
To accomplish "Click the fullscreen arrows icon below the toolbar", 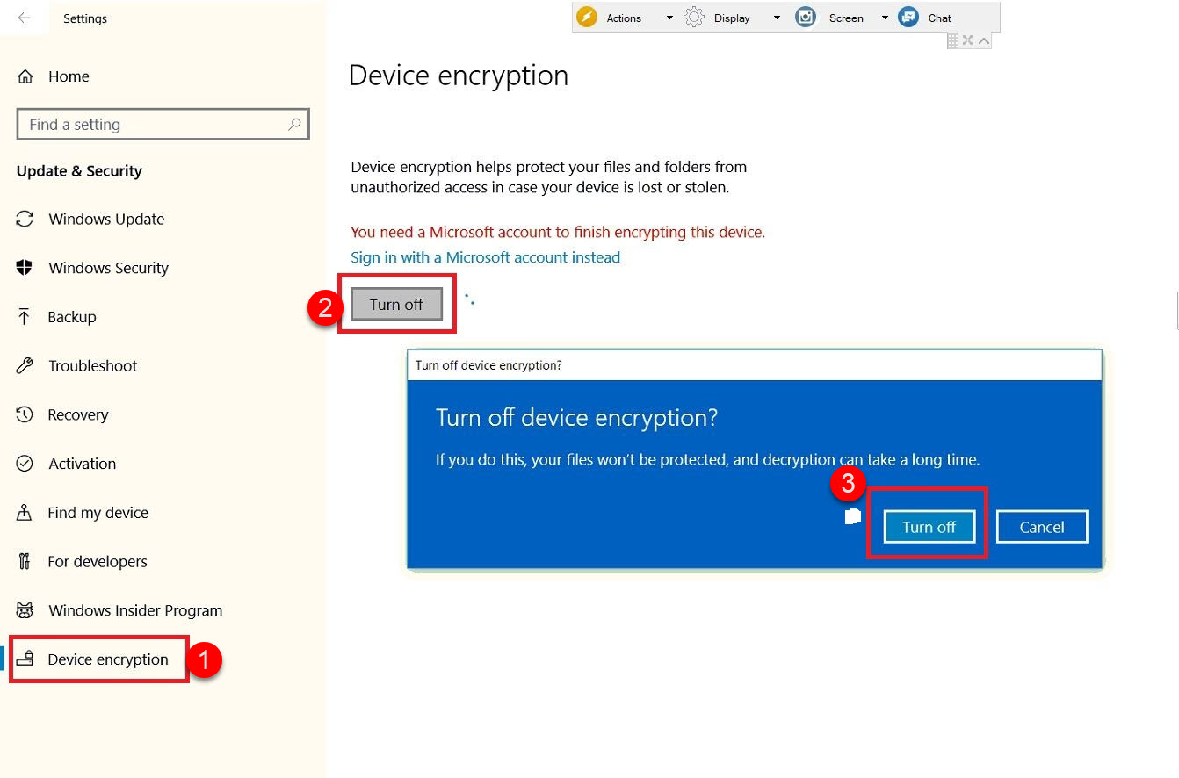I will [968, 40].
